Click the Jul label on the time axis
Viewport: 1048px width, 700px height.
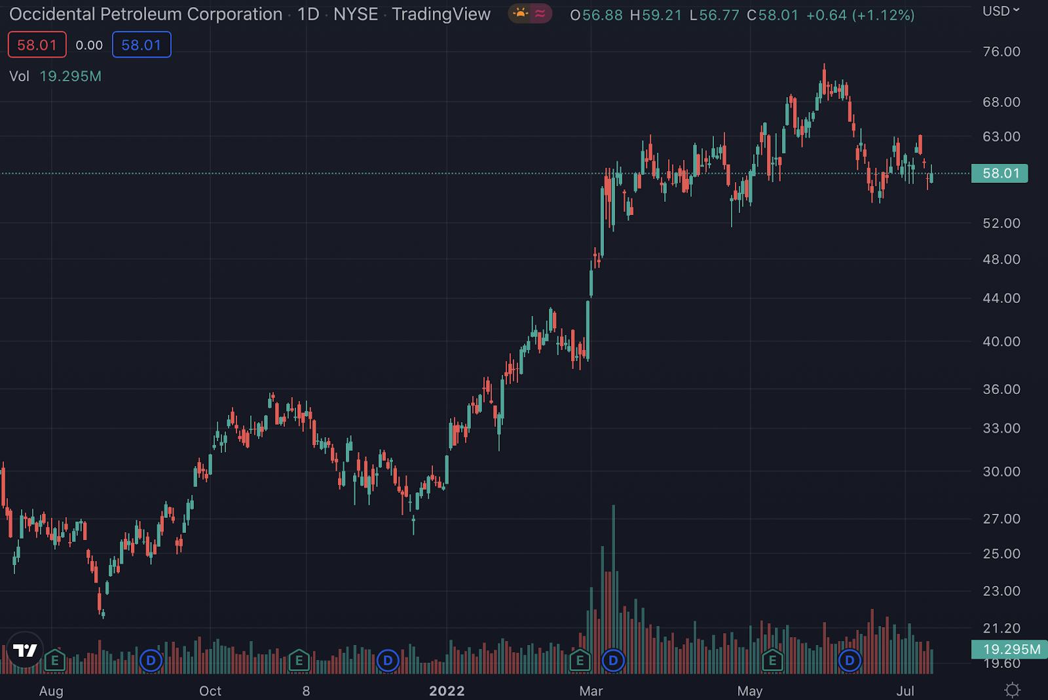(905, 691)
